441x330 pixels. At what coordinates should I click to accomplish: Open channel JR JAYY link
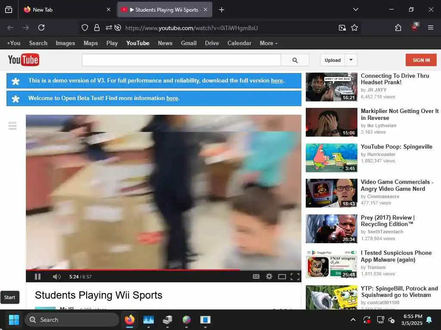tap(376, 90)
